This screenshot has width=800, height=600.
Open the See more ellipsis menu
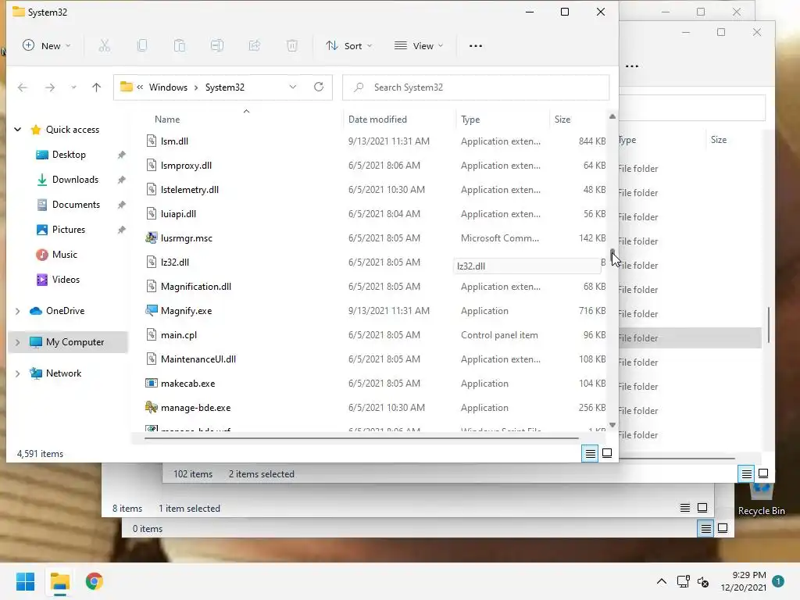coord(476,46)
